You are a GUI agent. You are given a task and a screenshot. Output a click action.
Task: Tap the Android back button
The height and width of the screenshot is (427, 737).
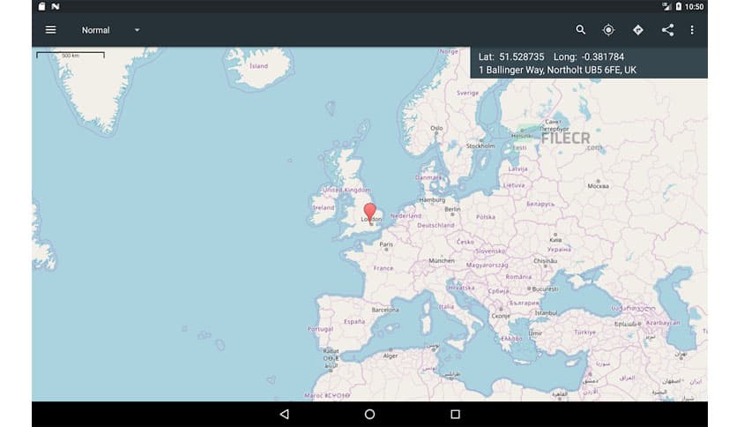[285, 415]
